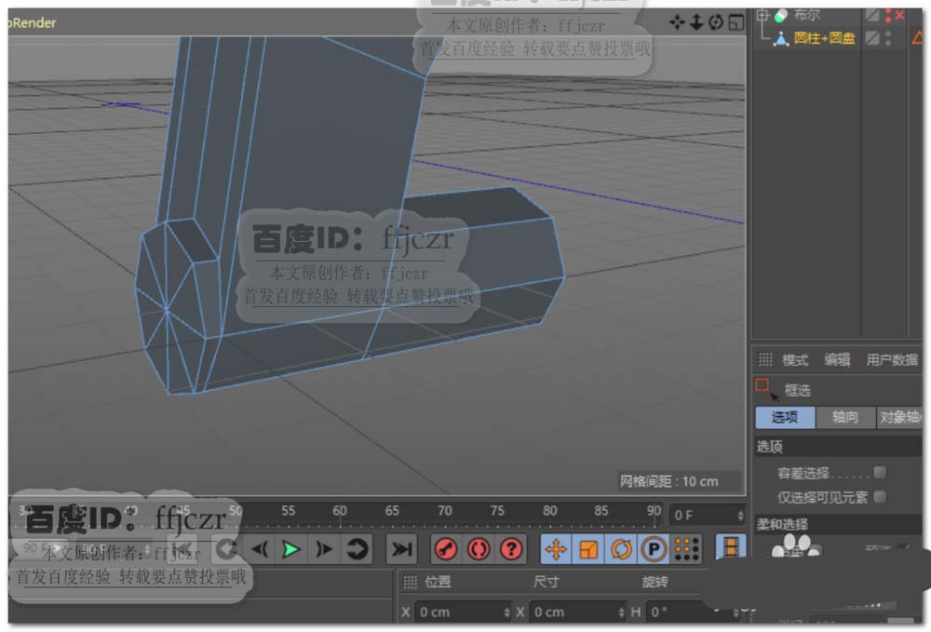Toggle the Scale key icon
Viewport: 931px width, 632px height.
[588, 549]
